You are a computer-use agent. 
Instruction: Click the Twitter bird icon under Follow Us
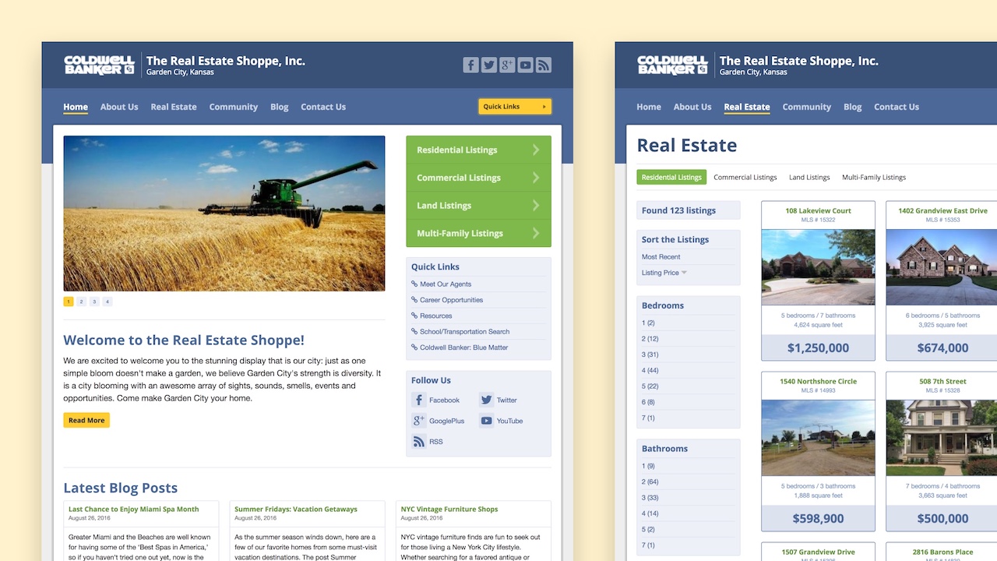tap(486, 400)
